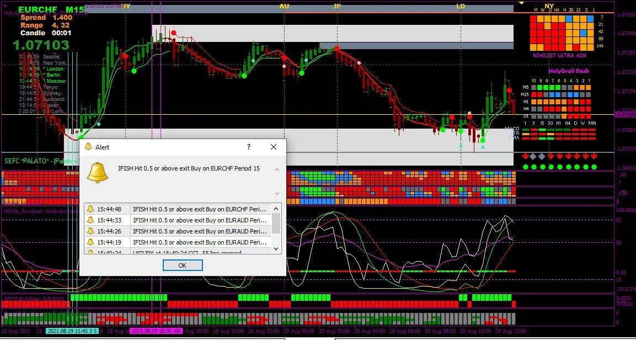This screenshot has height=340, width=636.
Task: Click the red dot exit signal marker on the chart
Action: (x=173, y=33)
